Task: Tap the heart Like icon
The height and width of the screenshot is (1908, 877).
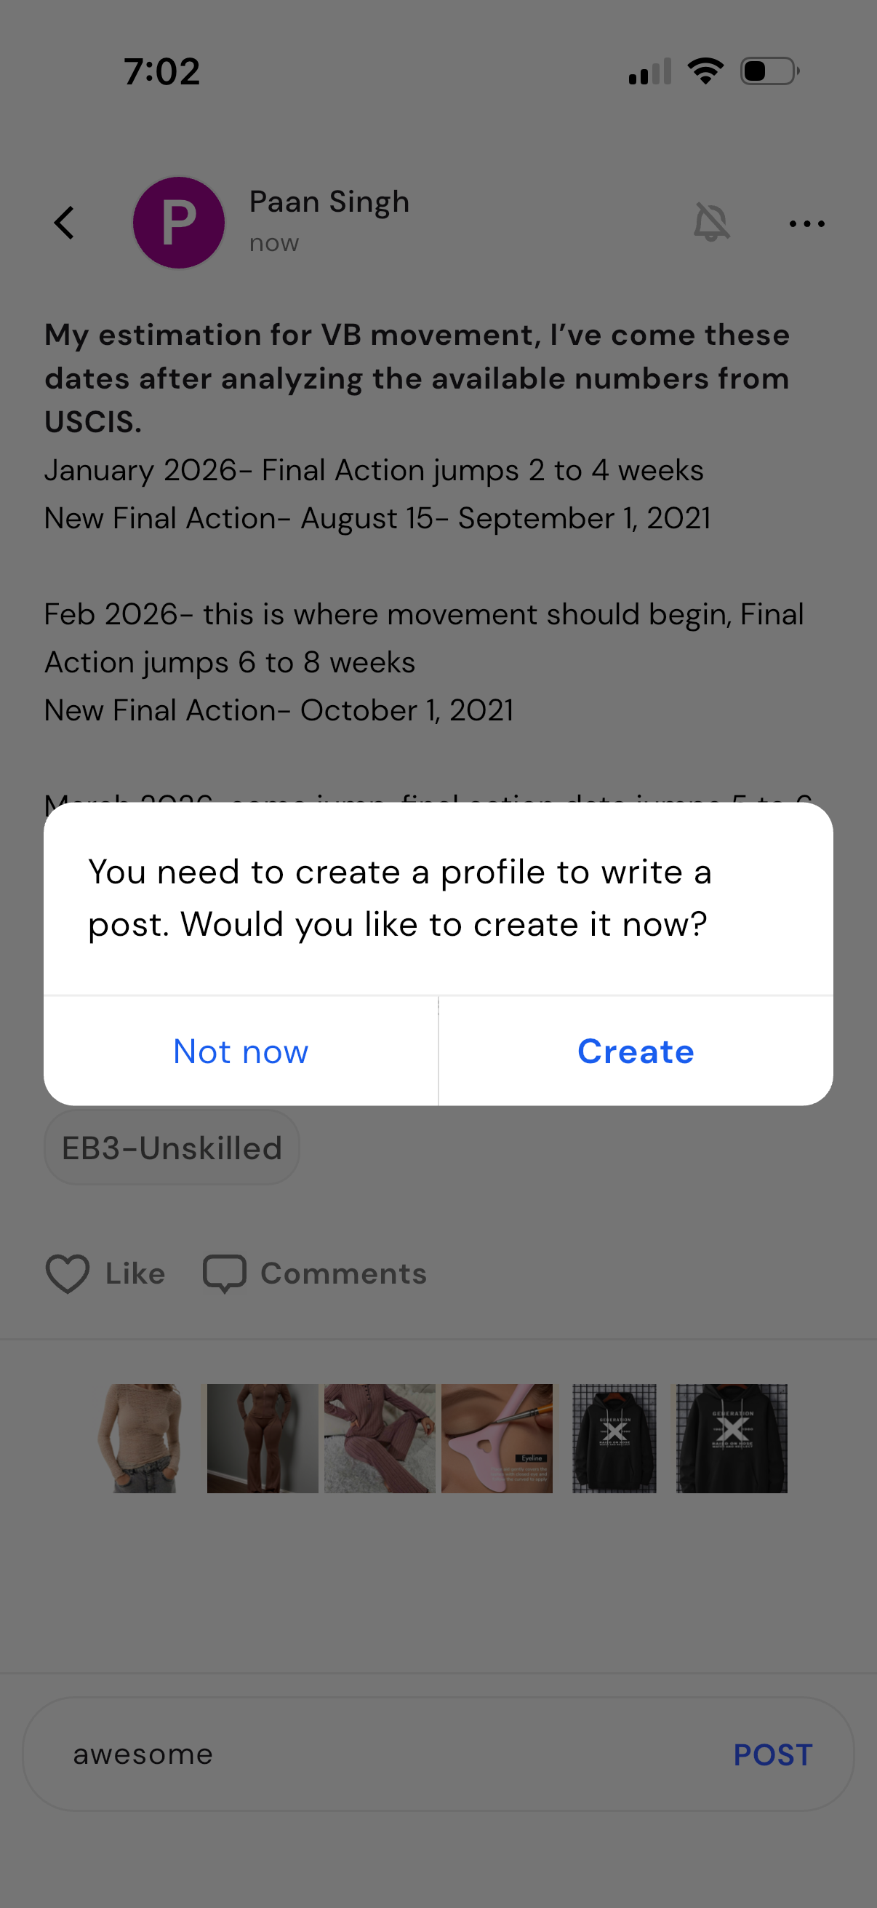Action: [x=68, y=1273]
